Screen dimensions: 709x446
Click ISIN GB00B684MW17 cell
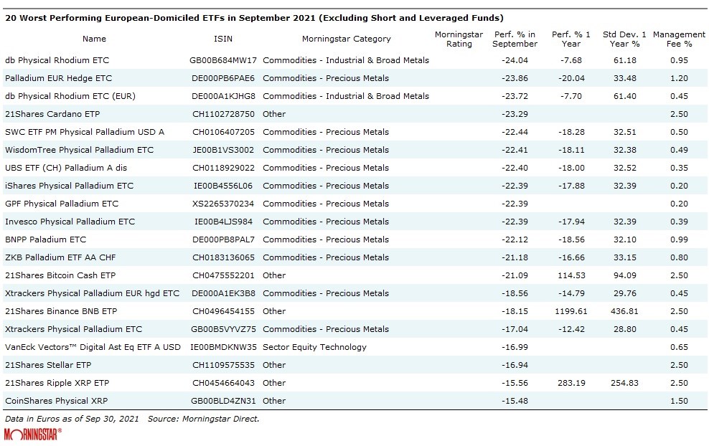(x=223, y=60)
